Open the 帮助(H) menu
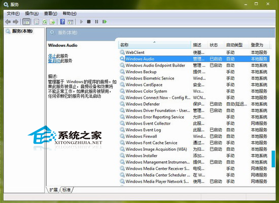The height and width of the screenshot is (203, 279). click(x=69, y=14)
